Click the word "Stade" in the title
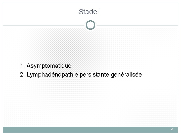181x136 pixels. click(88, 12)
